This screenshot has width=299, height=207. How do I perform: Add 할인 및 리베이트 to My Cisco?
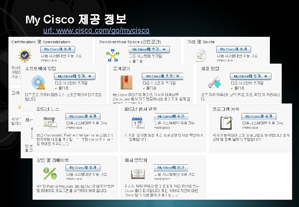click(x=83, y=168)
